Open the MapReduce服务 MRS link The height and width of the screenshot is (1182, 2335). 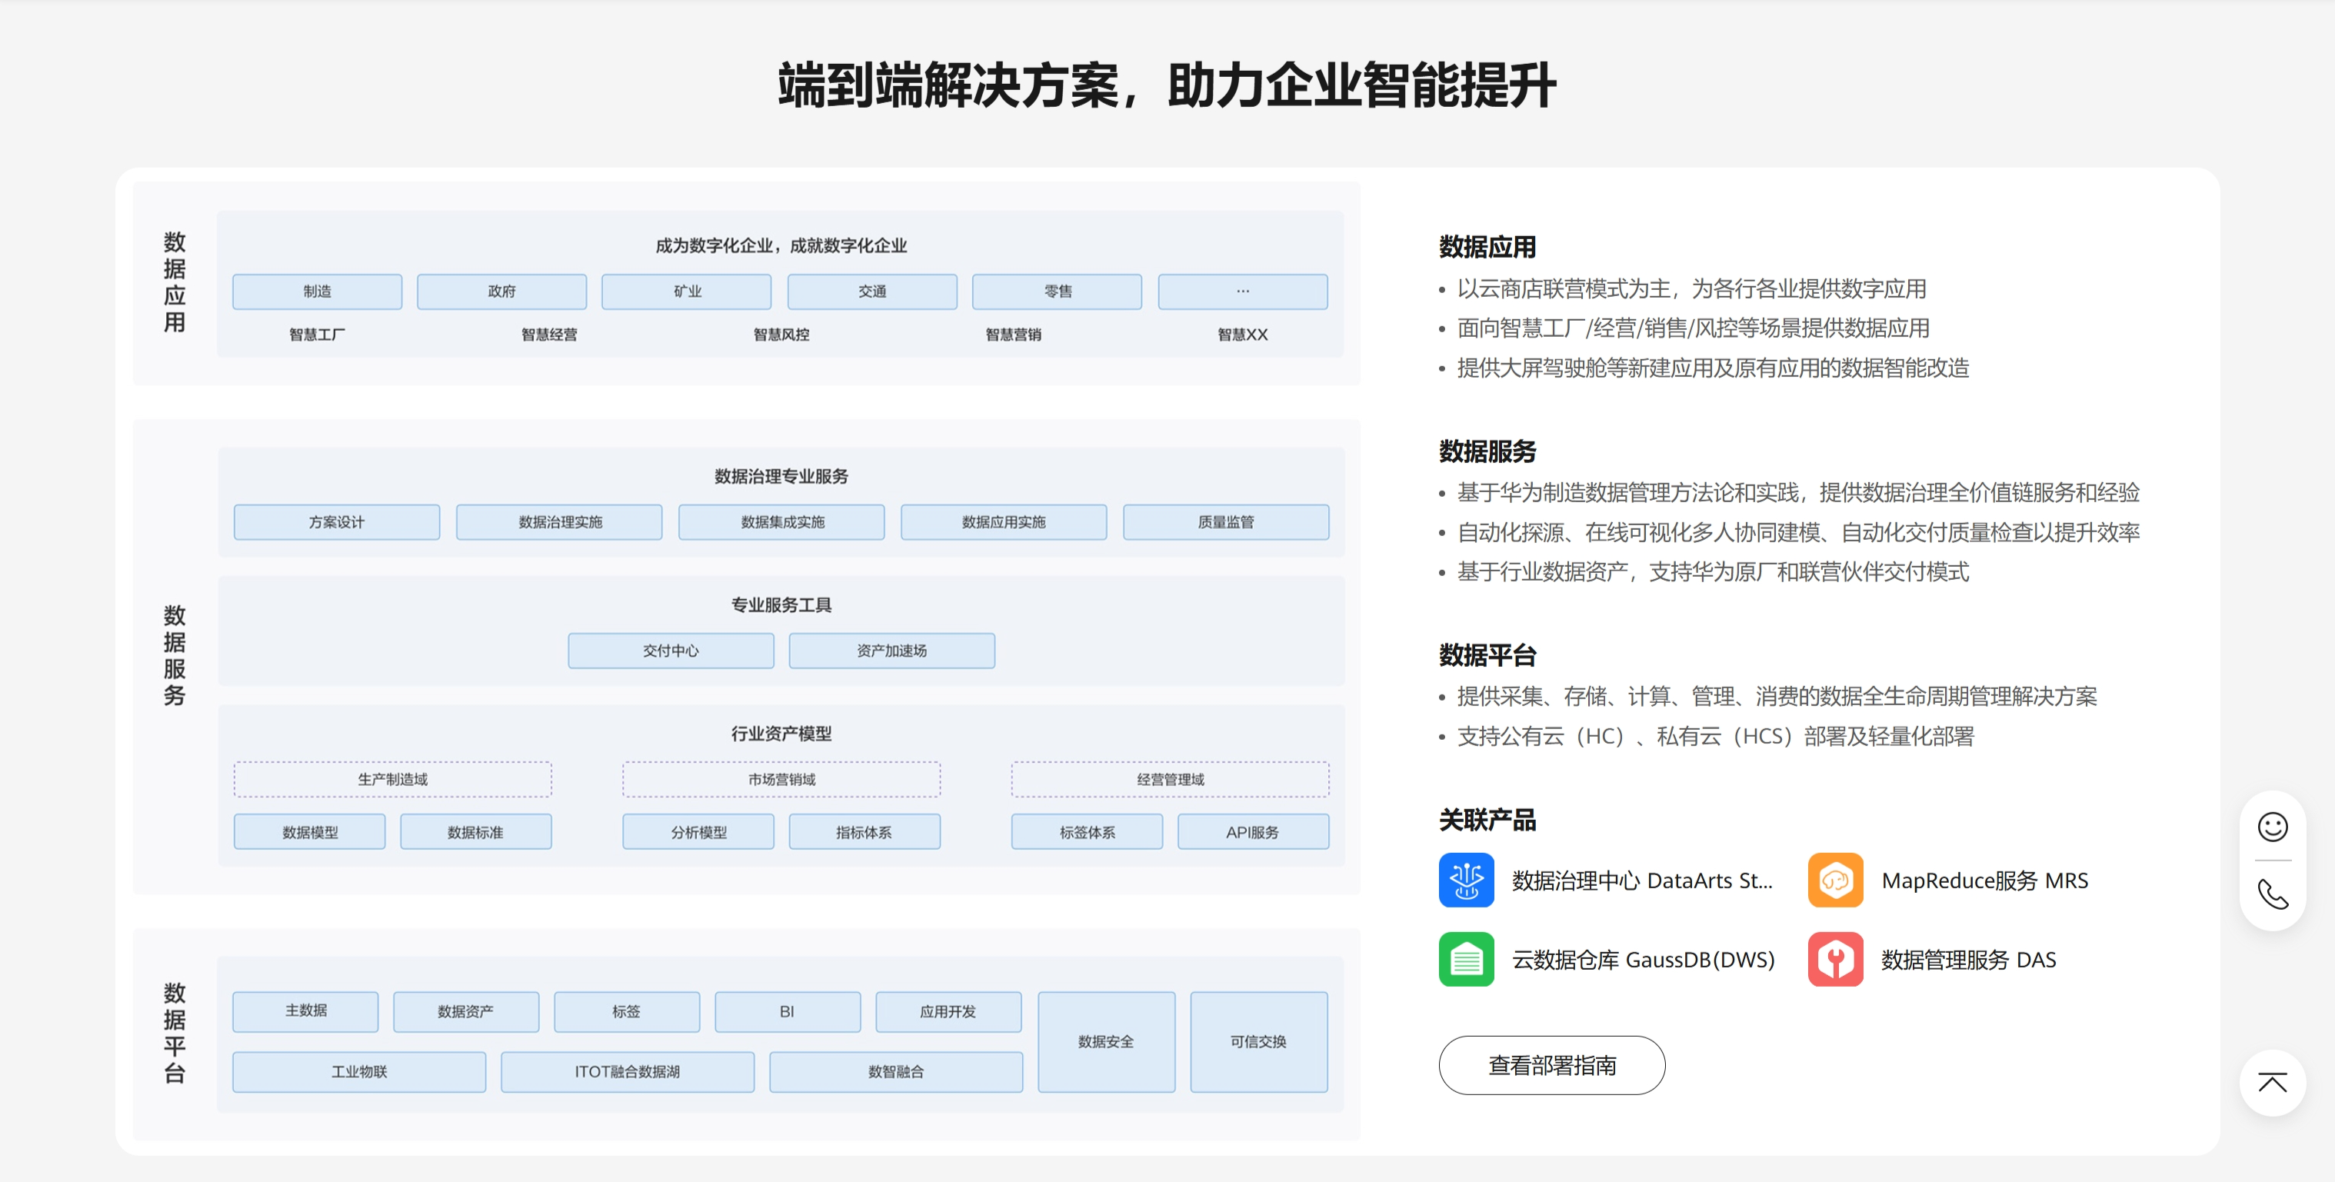coord(1984,880)
